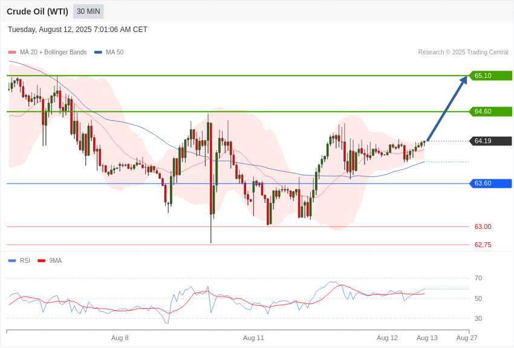Toggle the RSI legend entry
The width and height of the screenshot is (514, 348).
(x=19, y=260)
